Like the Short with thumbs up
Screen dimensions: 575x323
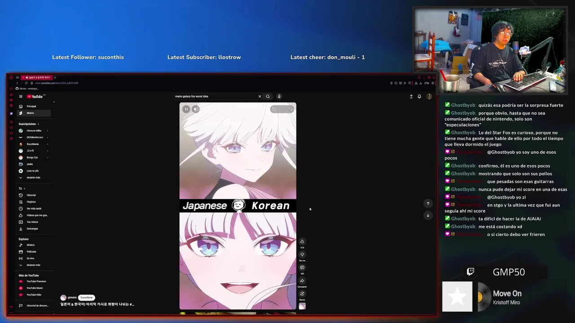[x=302, y=241]
